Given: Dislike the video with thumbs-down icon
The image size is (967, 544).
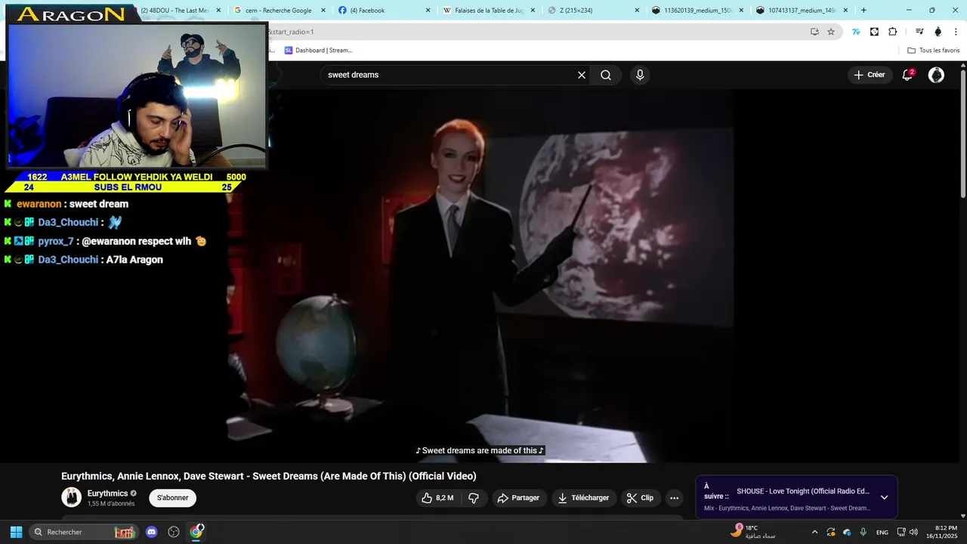Looking at the screenshot, I should [x=474, y=498].
